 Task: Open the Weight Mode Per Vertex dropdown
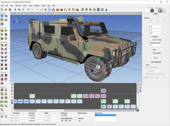pyautogui.click(x=159, y=74)
